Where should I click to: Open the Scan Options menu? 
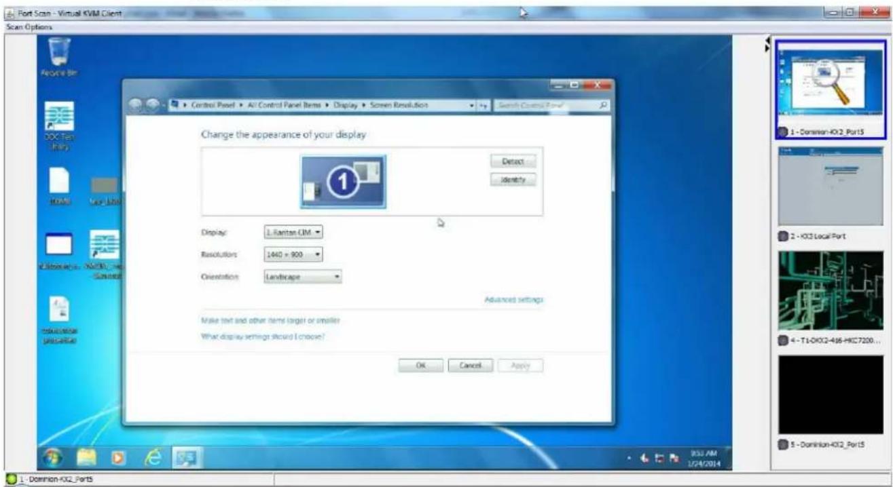[x=29, y=26]
